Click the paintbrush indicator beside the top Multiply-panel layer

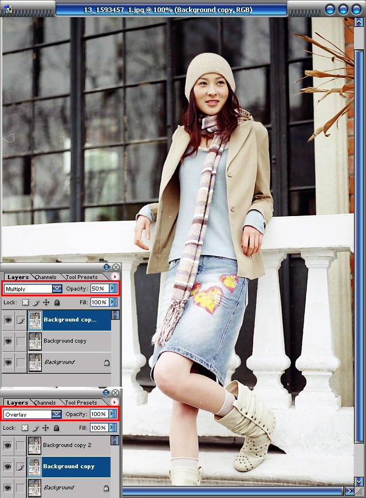[x=21, y=320]
